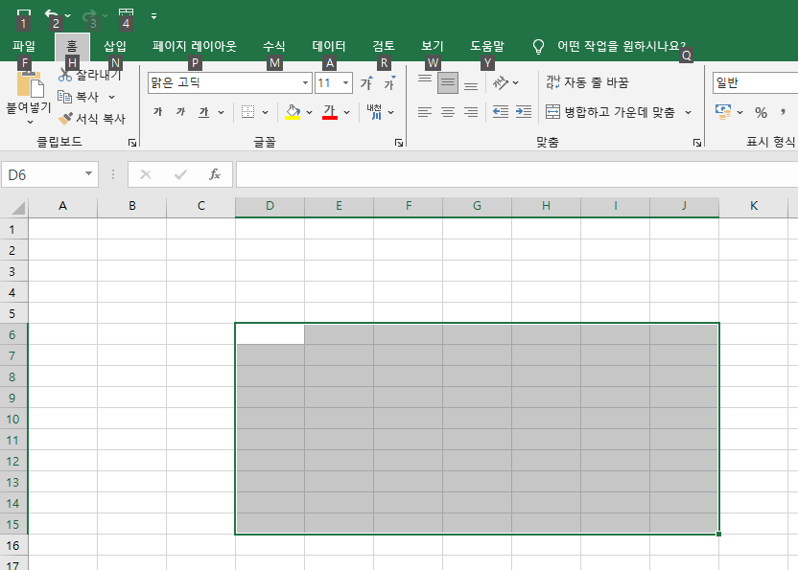Select the Format Painter (서식 복사) brush
Image resolution: width=798 pixels, height=570 pixels.
(x=65, y=119)
